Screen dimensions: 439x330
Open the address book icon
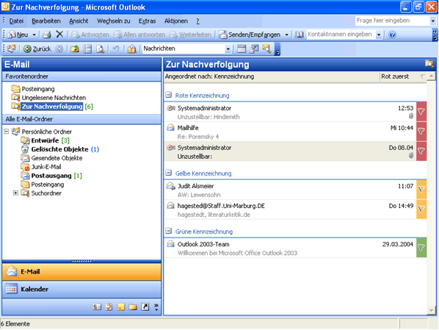[300, 35]
